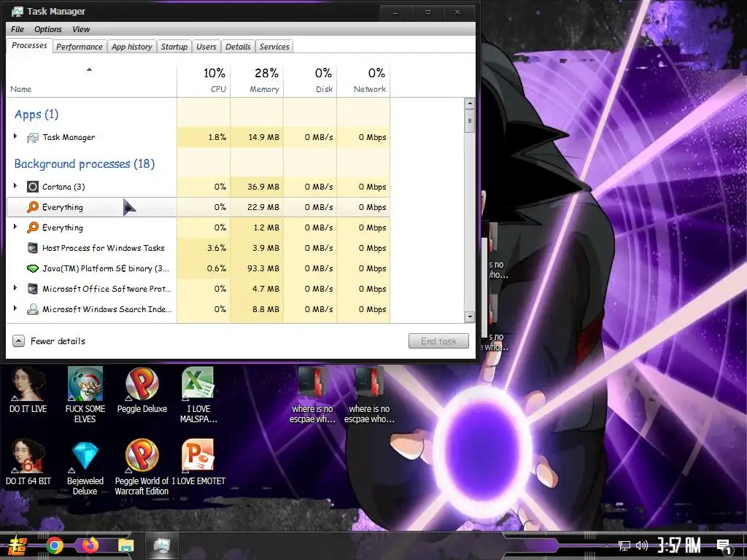This screenshot has width=747, height=560.
Task: Click the Start button on taskbar
Action: pos(17,545)
